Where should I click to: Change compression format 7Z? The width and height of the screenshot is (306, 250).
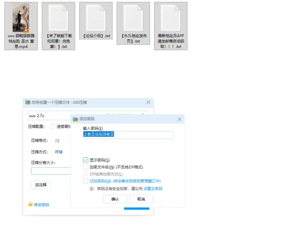tap(57, 141)
